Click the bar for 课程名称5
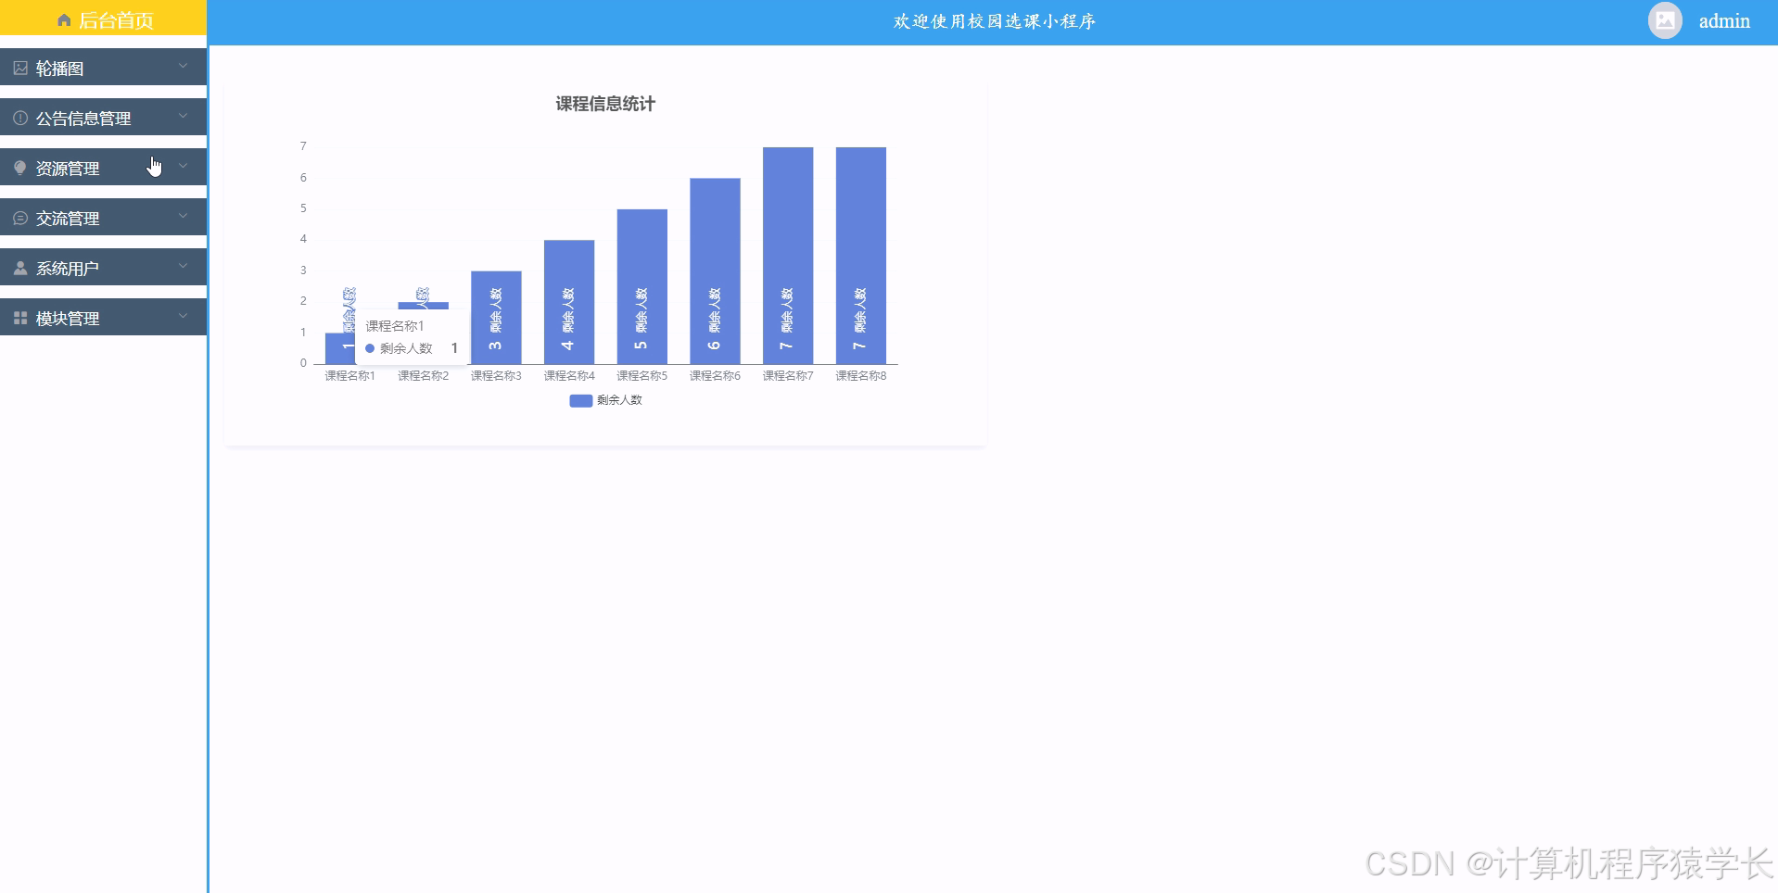Screen dimensions: 1778x893 pyautogui.click(x=641, y=286)
